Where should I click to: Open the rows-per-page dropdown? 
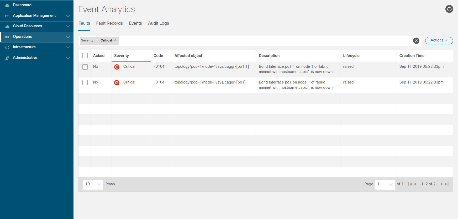pyautogui.click(x=93, y=184)
